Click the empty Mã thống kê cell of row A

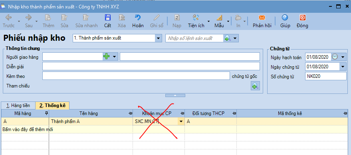pyautogui.click(x=293, y=121)
